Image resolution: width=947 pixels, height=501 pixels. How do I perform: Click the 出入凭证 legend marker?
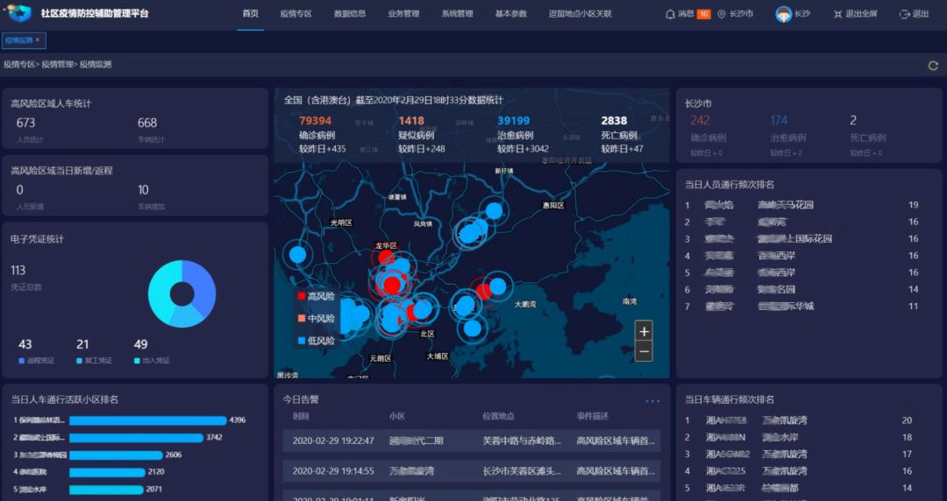[137, 361]
